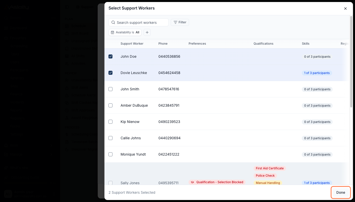Click Monique Yundt's name
The image size is (355, 202).
[x=133, y=154]
